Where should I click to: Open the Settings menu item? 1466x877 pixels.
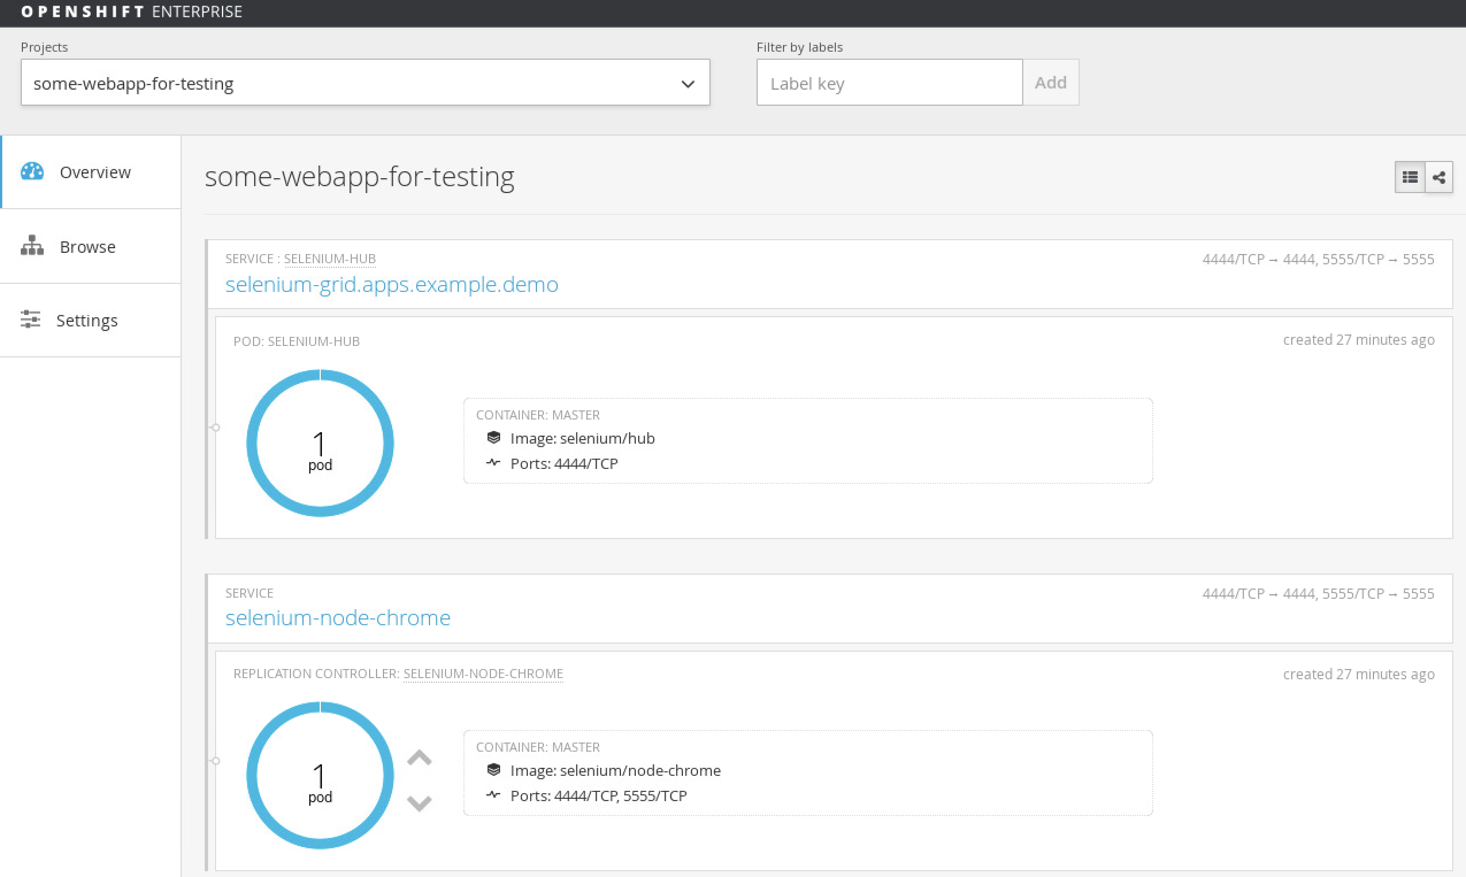coord(87,320)
